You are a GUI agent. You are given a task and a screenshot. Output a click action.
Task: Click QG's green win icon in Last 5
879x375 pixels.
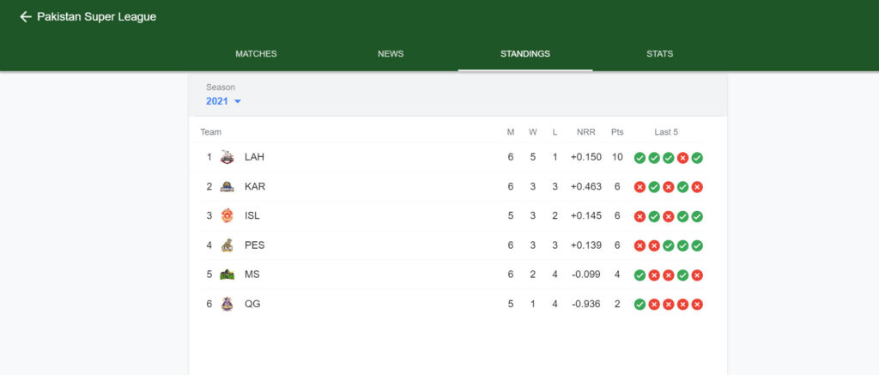click(640, 305)
